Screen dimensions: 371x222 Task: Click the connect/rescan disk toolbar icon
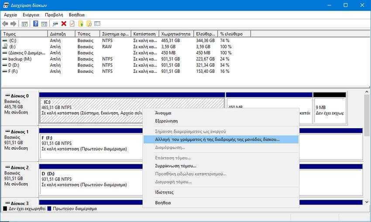[x=55, y=24]
